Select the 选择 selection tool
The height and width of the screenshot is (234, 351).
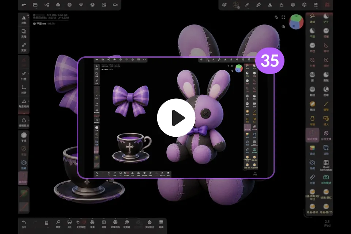coord(326,150)
